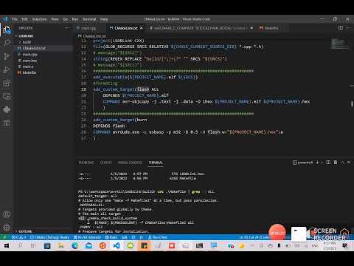Open Windows taskbar search
This screenshot has width=354, height=266.
click(20, 246)
